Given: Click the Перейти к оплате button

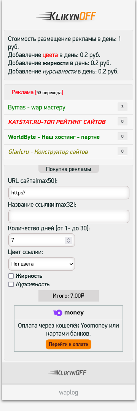Looking at the screenshot, I should pos(68,344).
